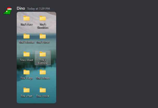This screenshot has width=158, height=108.
Task: Click the "Tina's Knees" label text
Action: coord(43,78)
